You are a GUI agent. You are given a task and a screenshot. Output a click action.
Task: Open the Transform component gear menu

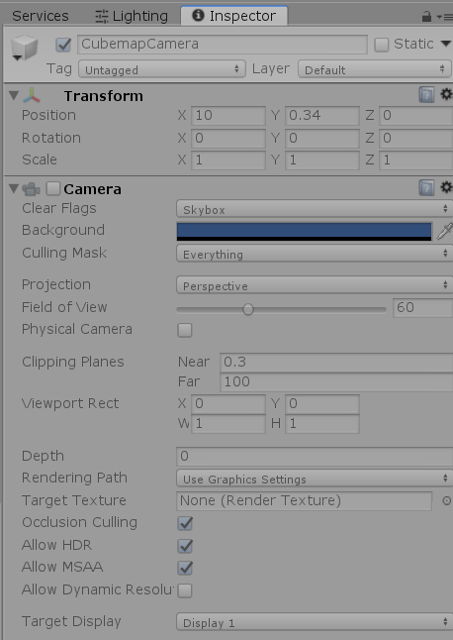pyautogui.click(x=446, y=95)
